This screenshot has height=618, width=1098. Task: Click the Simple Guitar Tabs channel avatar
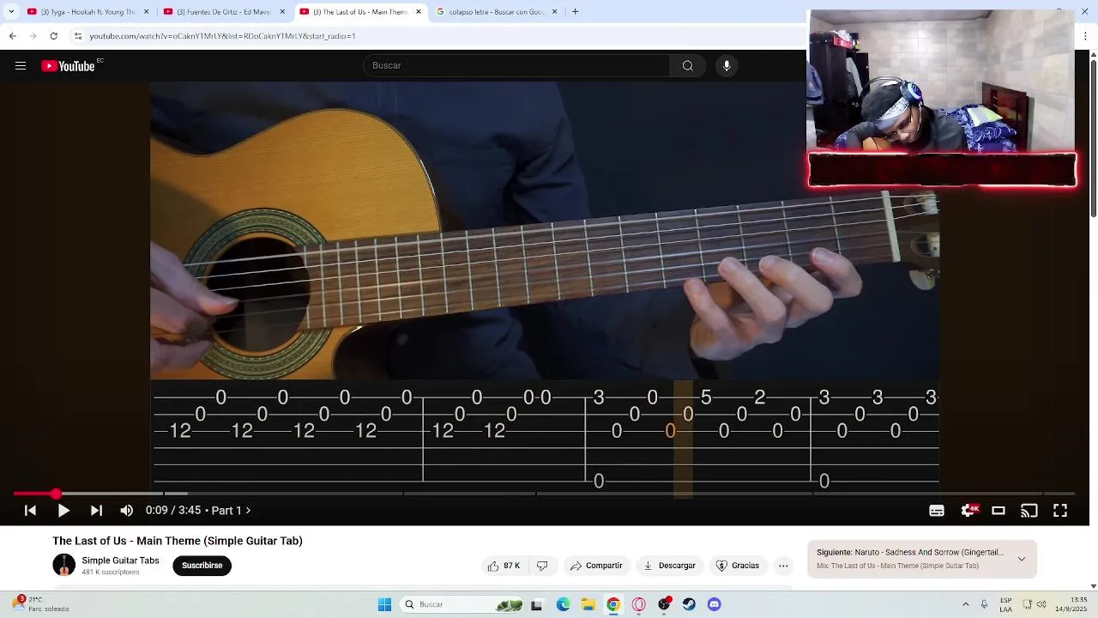63,565
